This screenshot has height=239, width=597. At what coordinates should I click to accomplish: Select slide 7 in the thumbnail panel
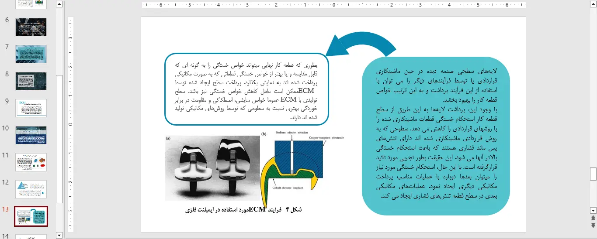(31, 54)
